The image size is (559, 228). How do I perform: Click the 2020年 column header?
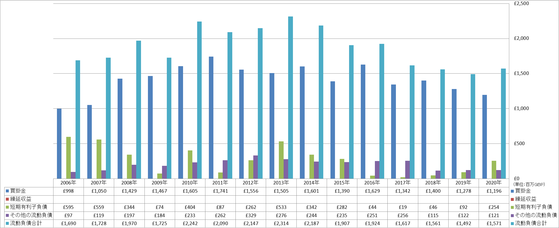(494, 183)
